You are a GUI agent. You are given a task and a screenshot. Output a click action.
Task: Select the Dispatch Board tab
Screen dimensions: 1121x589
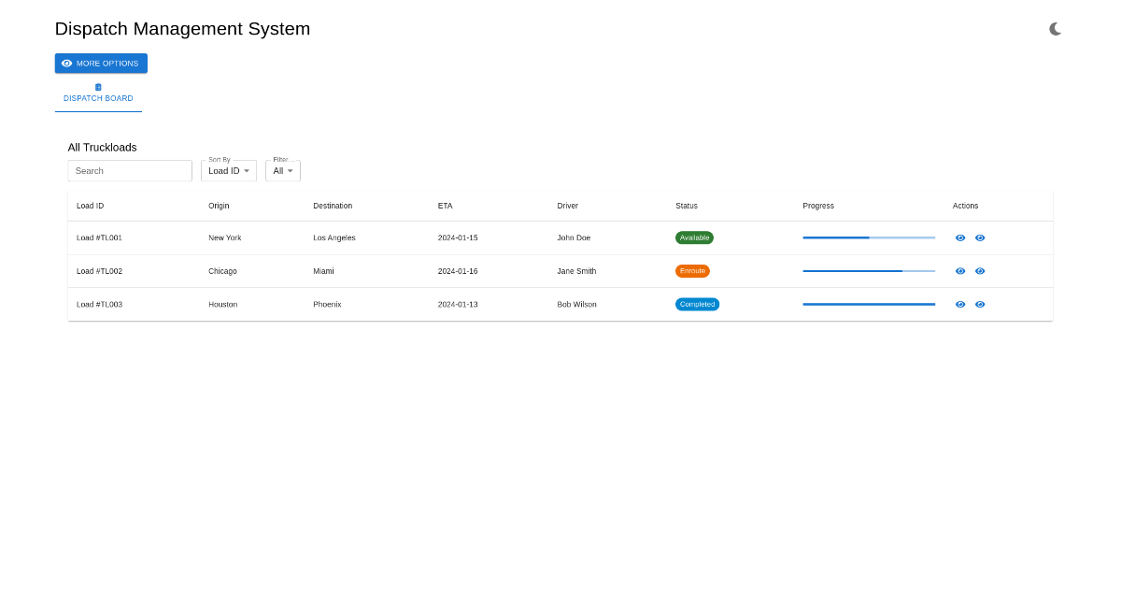coord(97,98)
